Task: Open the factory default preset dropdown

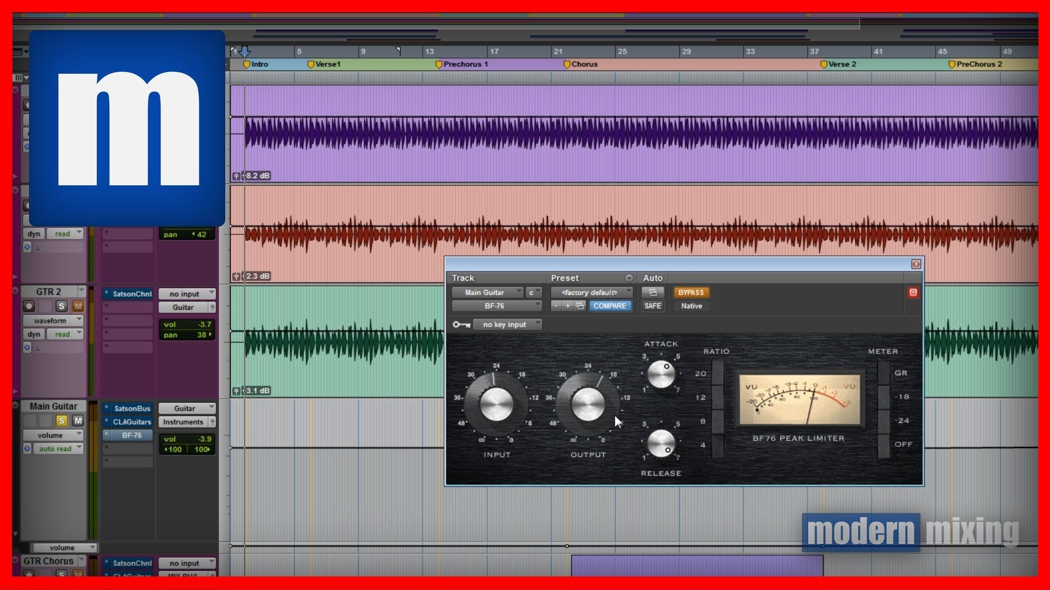Action: 590,292
